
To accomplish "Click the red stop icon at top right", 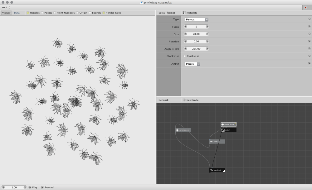I will pos(305,7).
